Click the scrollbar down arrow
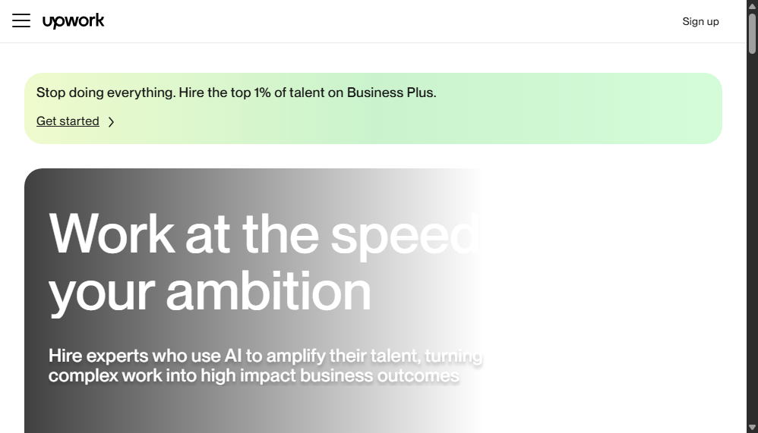The image size is (758, 433). pos(752,427)
